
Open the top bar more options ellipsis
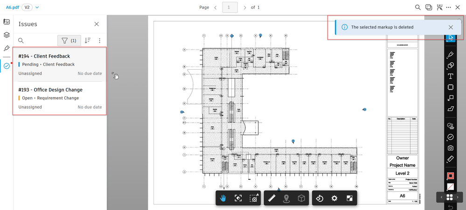[448, 7]
